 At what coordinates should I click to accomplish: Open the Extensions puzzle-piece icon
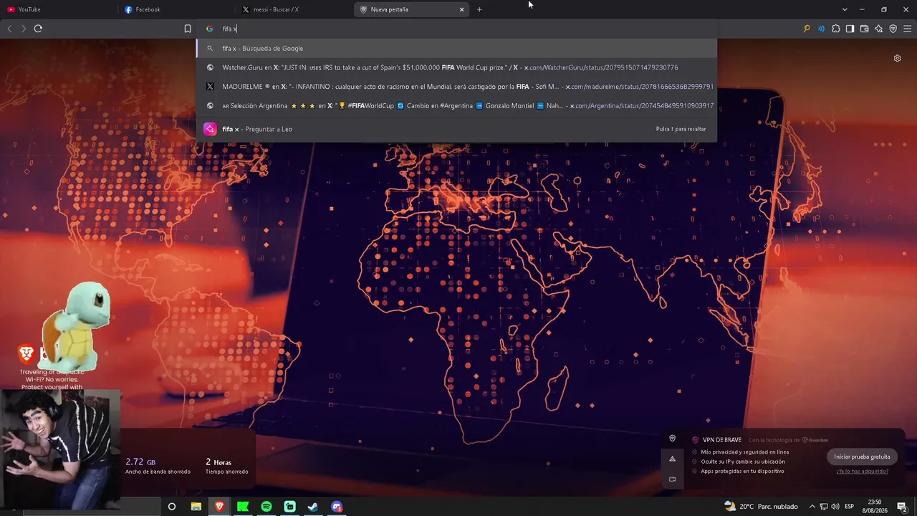(835, 29)
